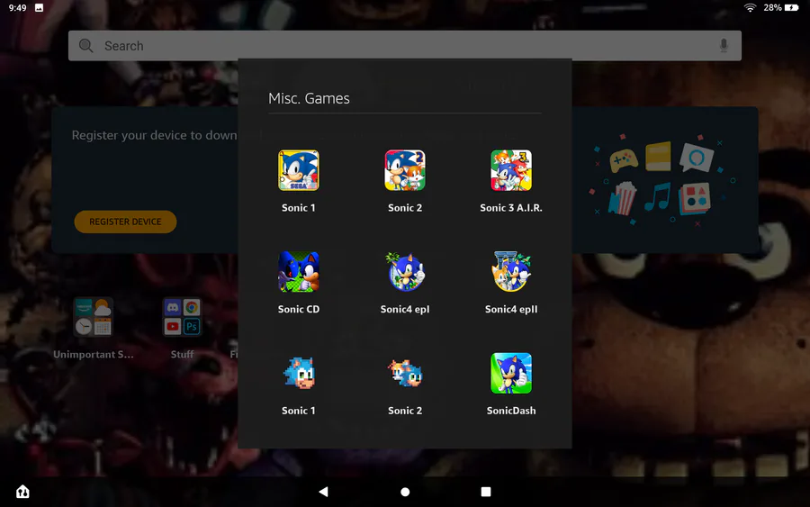
Task: Click the REGISTER DEVICE button
Action: pos(125,222)
